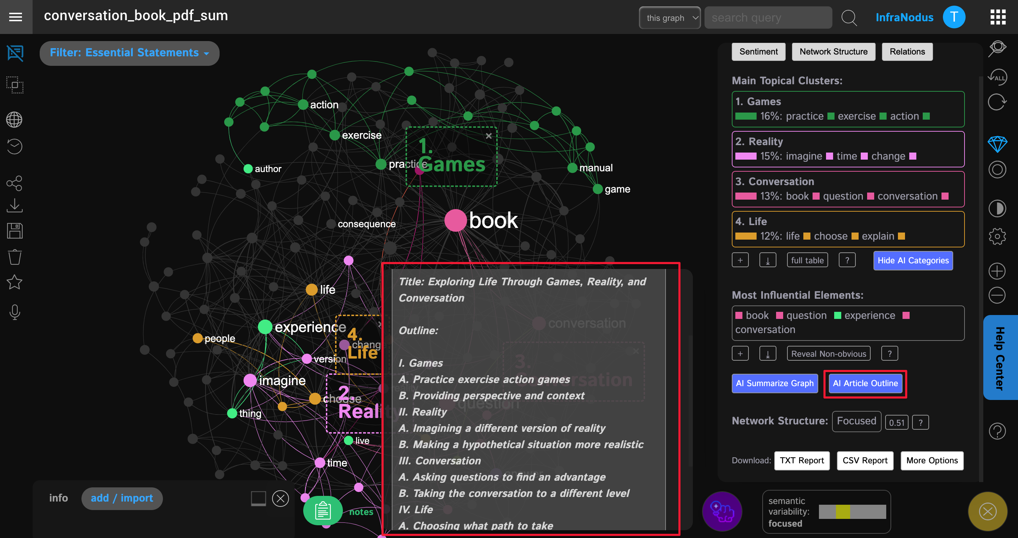Download the TXT Report
Image resolution: width=1018 pixels, height=538 pixels.
802,460
